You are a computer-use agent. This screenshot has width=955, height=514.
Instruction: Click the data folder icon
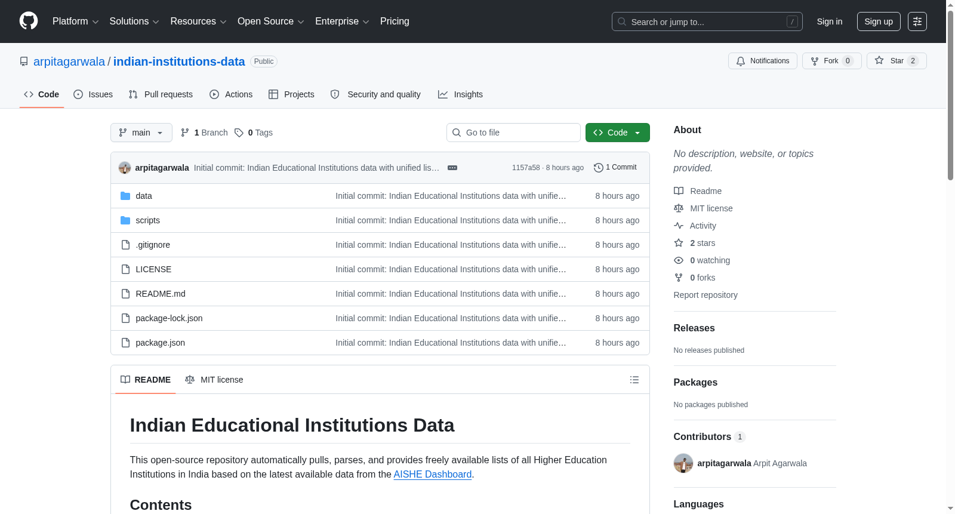tap(125, 196)
